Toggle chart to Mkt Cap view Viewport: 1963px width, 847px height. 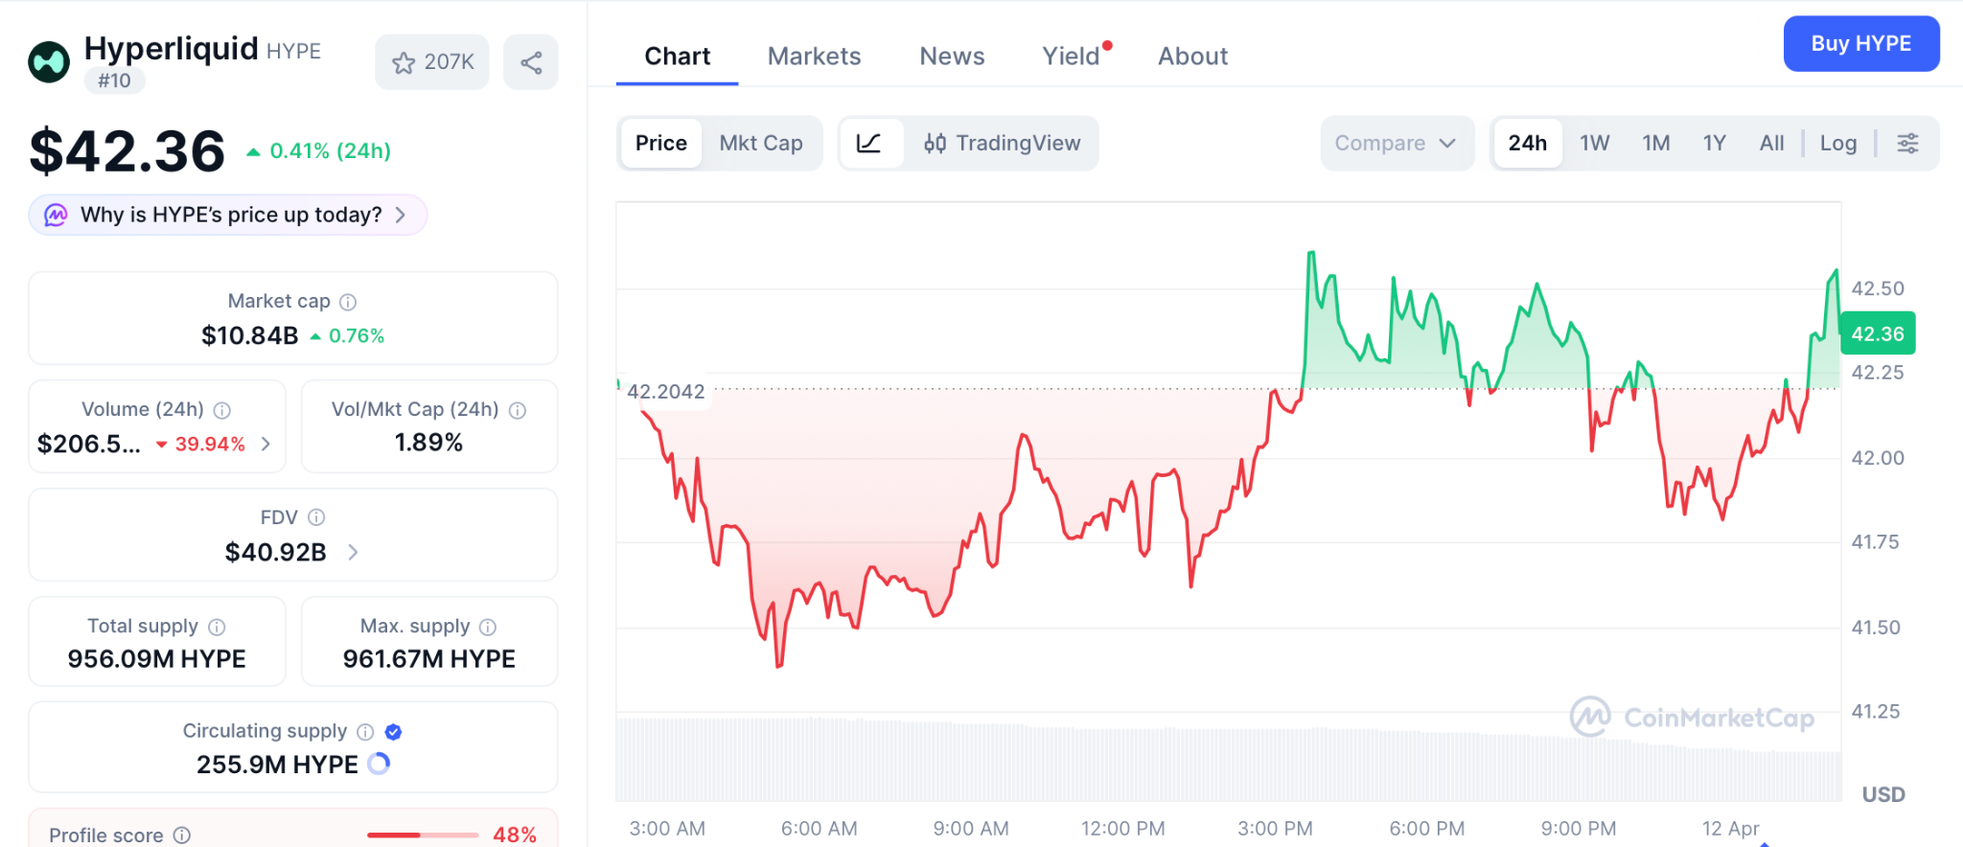pos(761,144)
